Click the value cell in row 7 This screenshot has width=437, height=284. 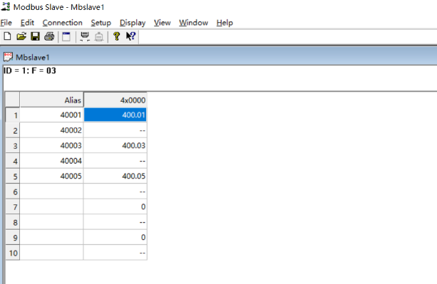pos(115,206)
